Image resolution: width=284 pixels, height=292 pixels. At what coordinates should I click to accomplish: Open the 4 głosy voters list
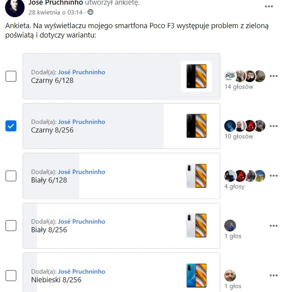(234, 186)
